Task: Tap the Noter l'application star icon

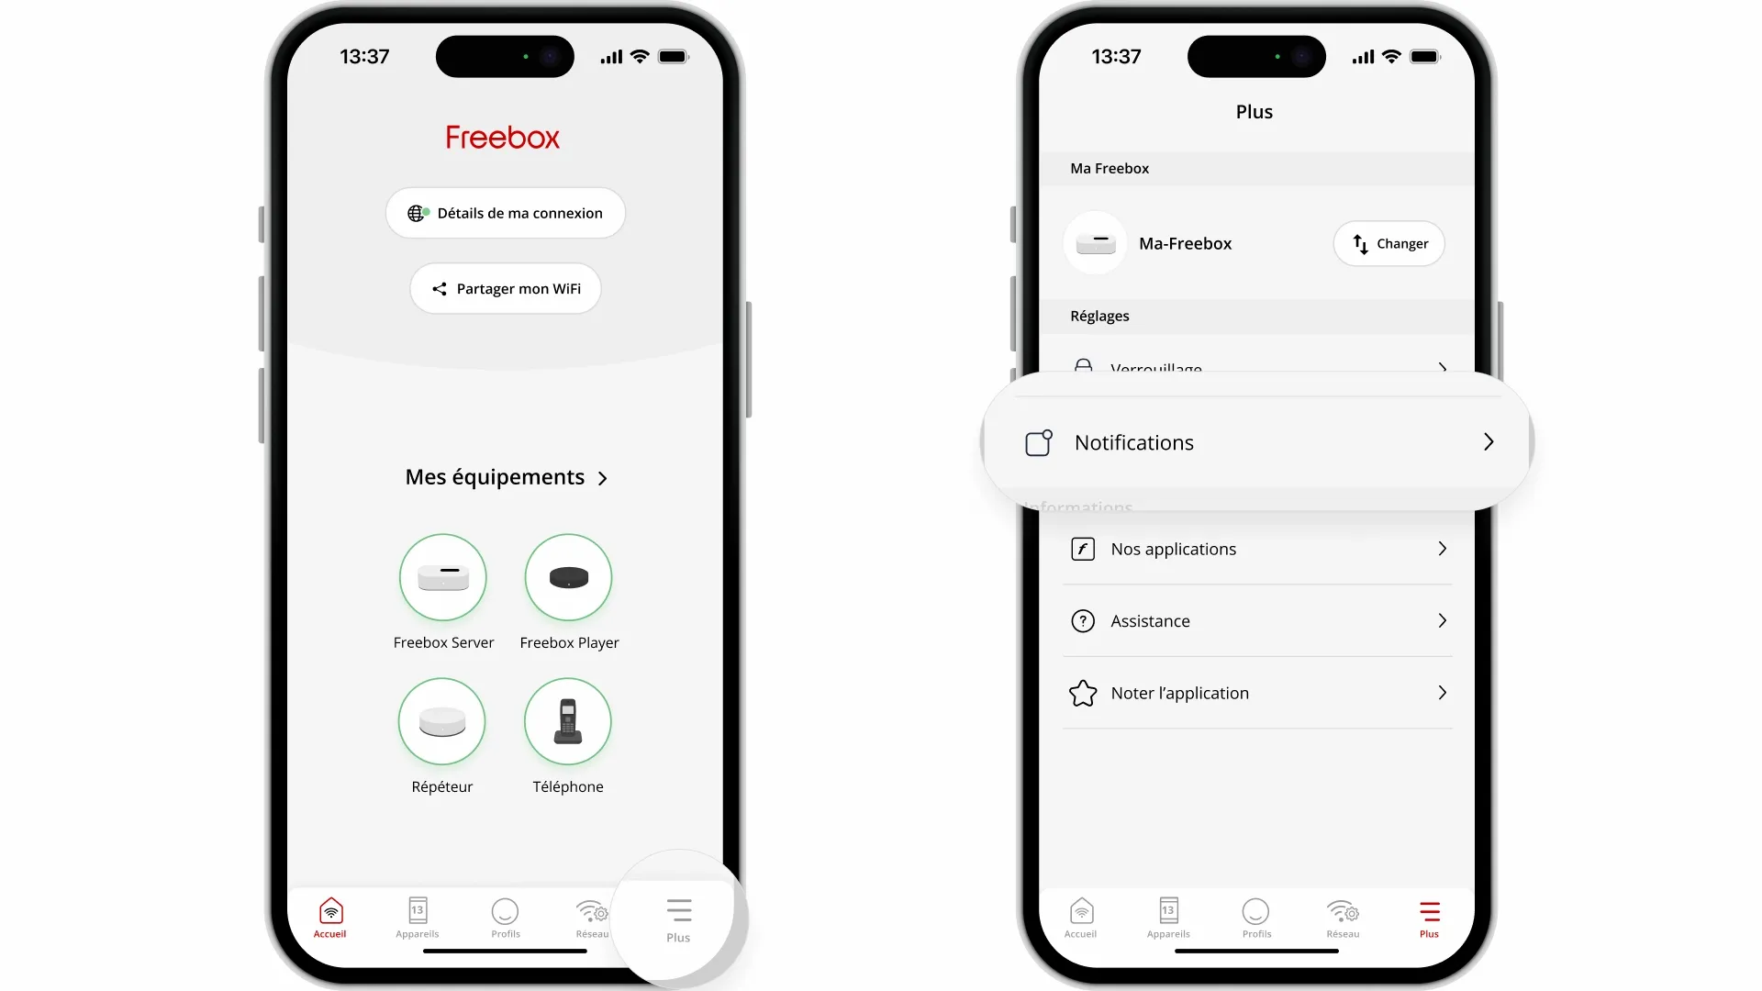Action: pyautogui.click(x=1083, y=692)
